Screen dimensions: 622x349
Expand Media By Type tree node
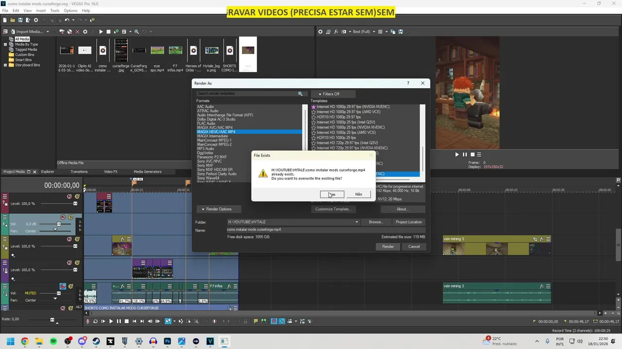click(x=5, y=44)
